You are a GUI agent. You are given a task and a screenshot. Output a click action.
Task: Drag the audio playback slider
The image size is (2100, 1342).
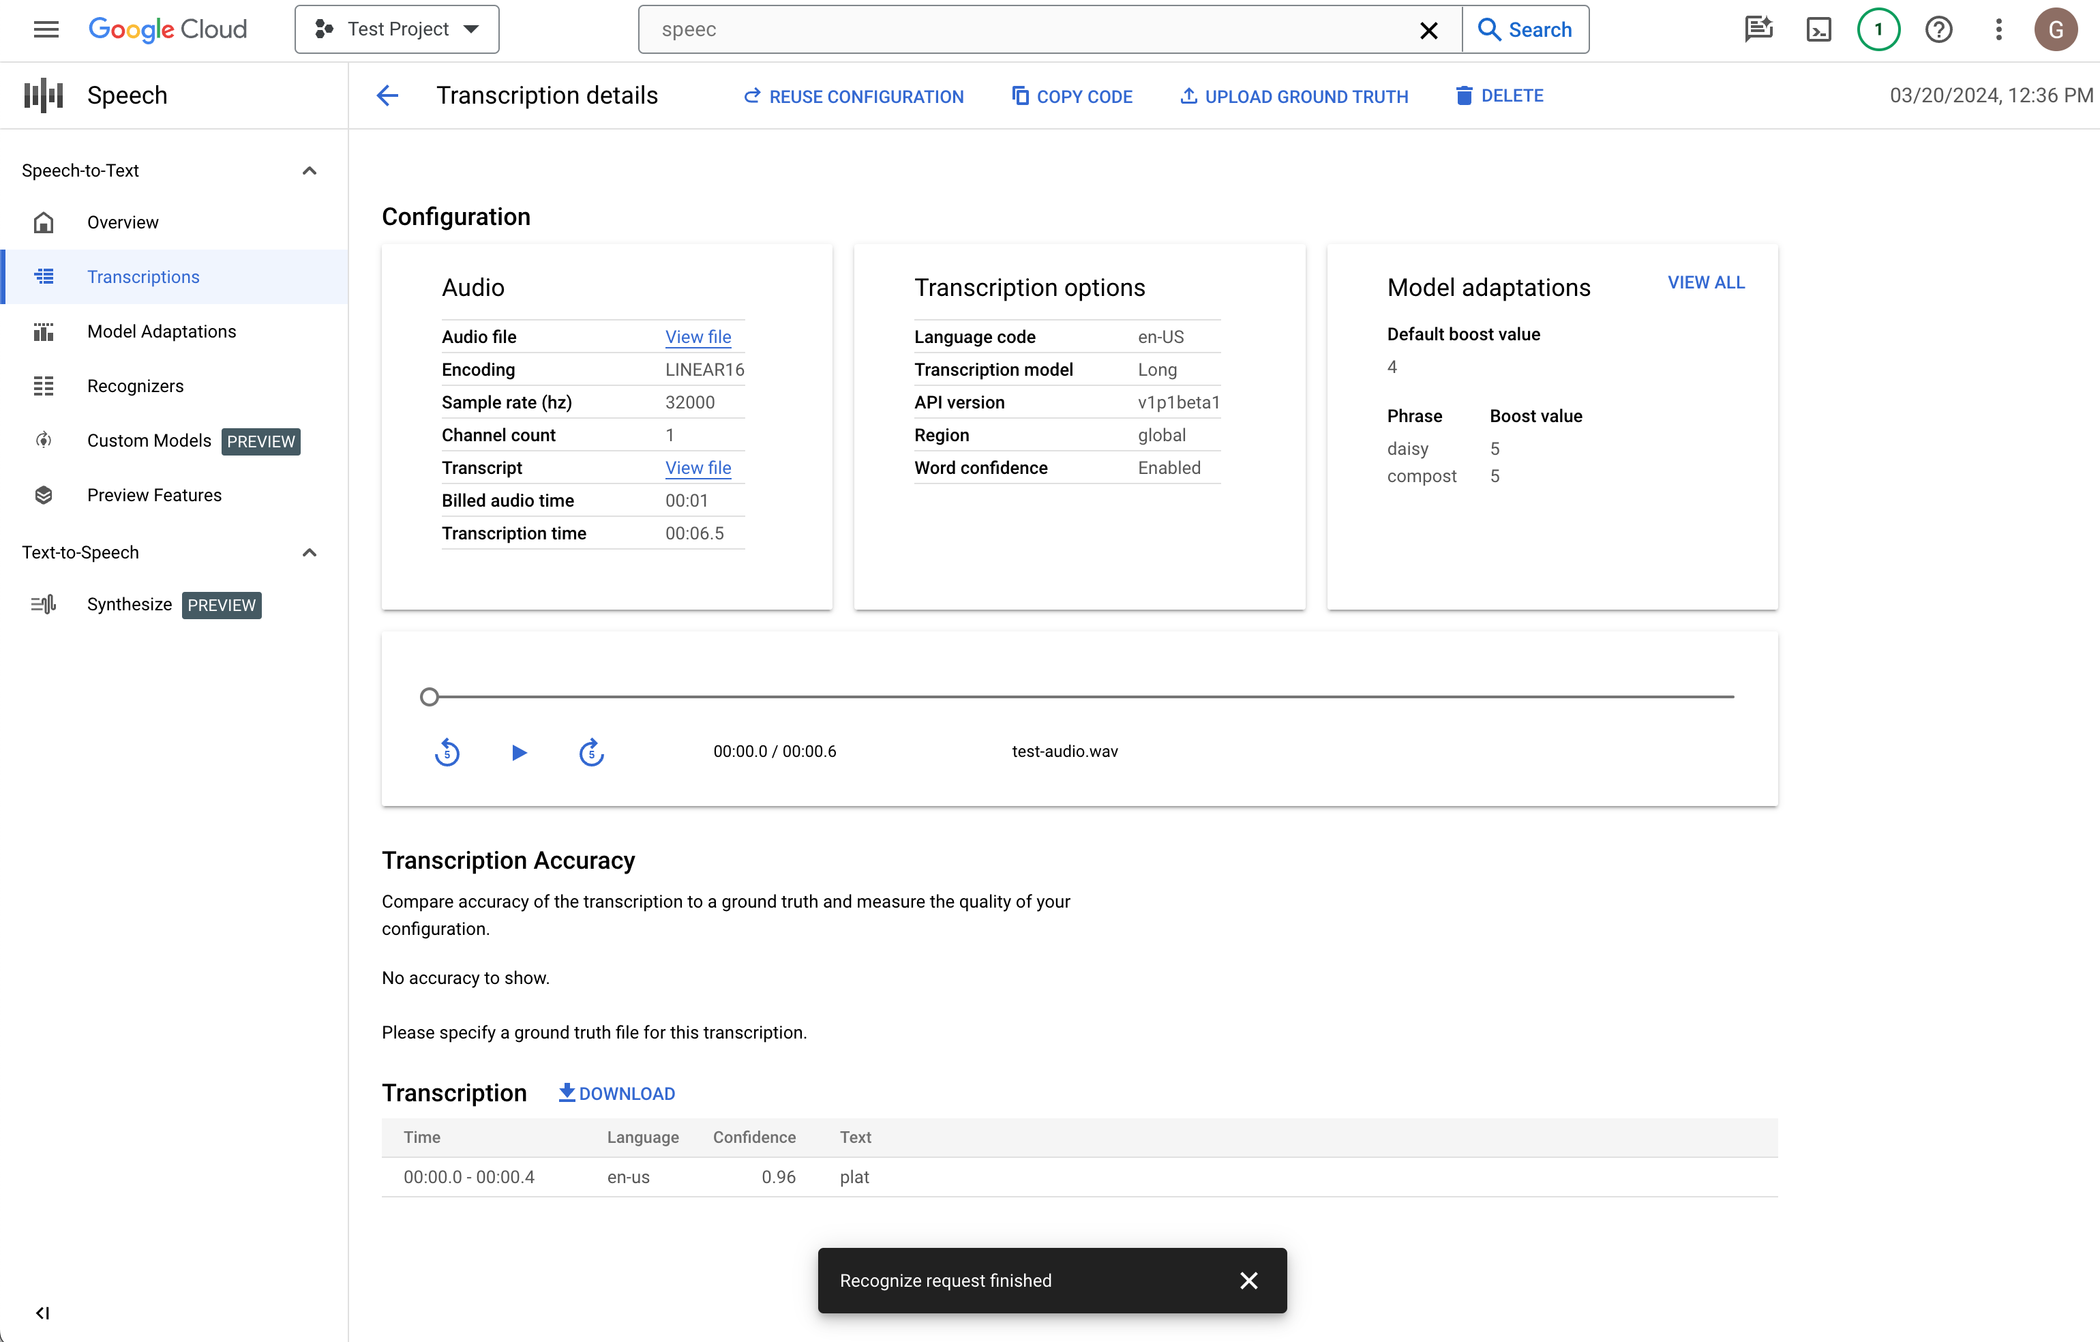[429, 695]
